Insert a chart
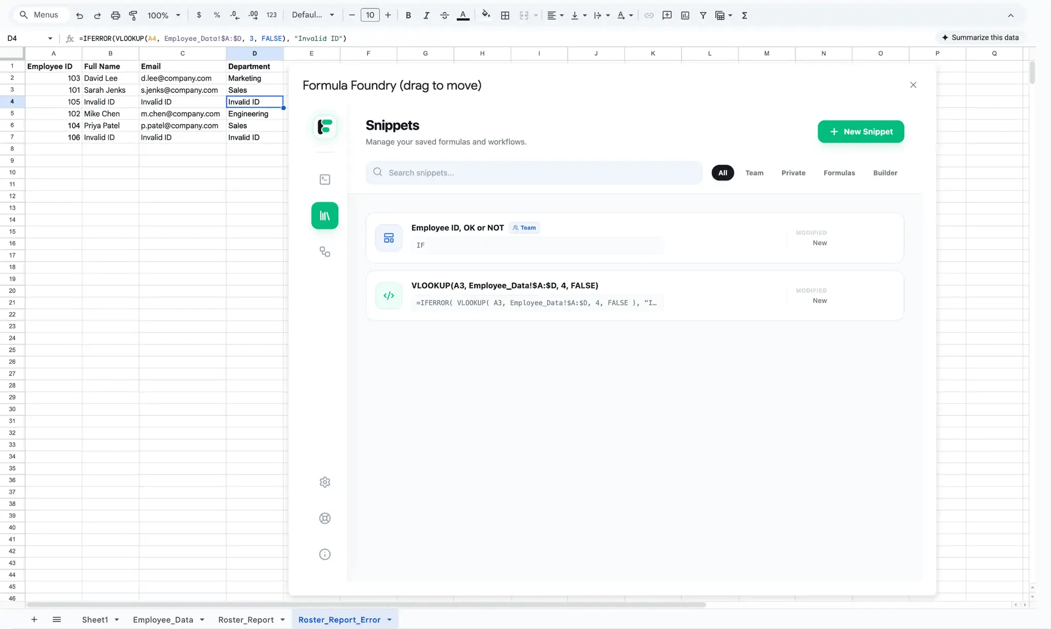 [685, 15]
